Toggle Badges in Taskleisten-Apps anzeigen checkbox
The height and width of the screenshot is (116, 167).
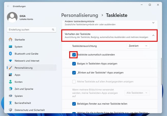click(x=74, y=64)
